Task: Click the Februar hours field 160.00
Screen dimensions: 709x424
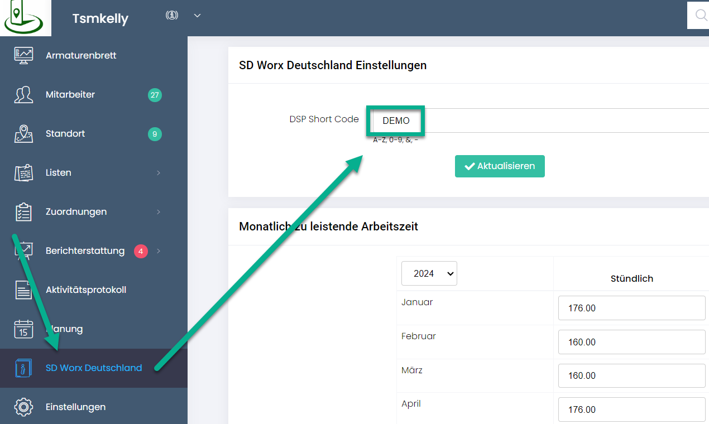Action: [x=632, y=342]
